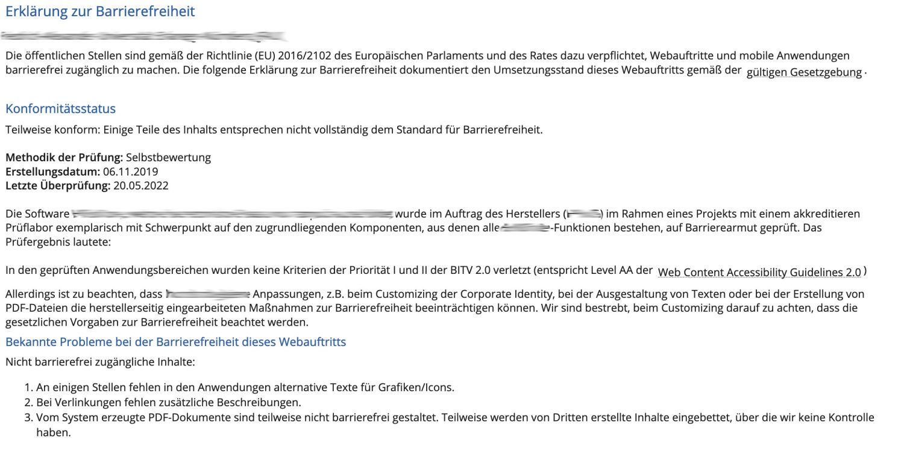Image resolution: width=904 pixels, height=449 pixels.
Task: Click the "Erstellungsdatum:" label
Action: point(54,172)
